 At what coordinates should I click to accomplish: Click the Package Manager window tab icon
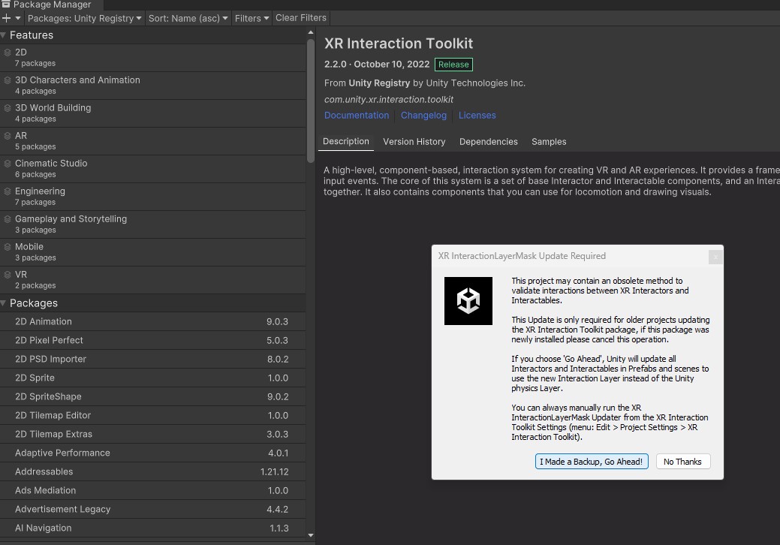coord(6,5)
